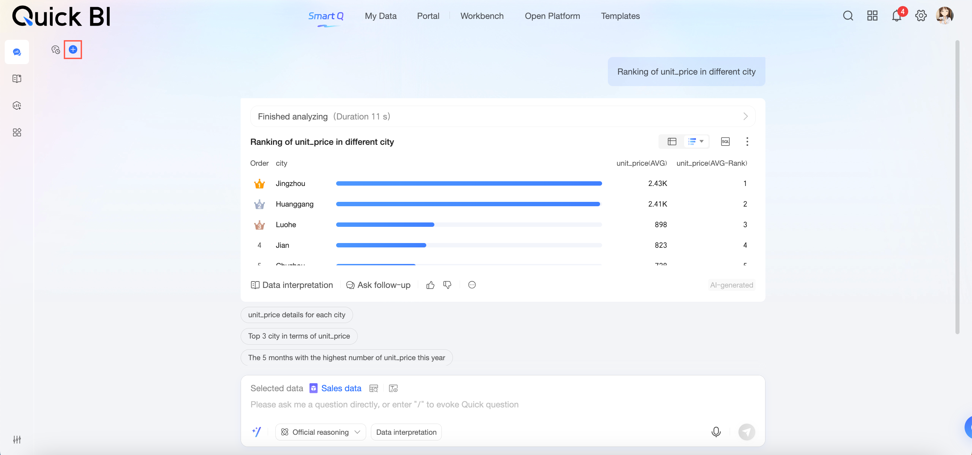Viewport: 972px width, 455px height.
Task: Open the Workbench tab
Action: pyautogui.click(x=482, y=16)
